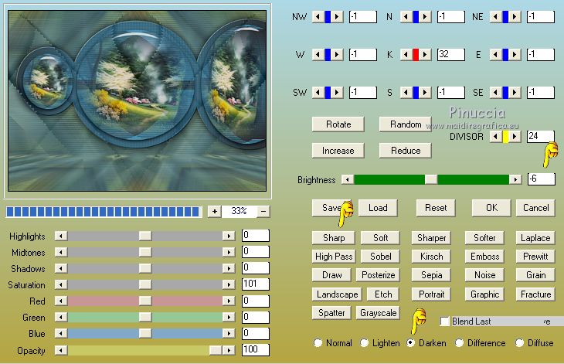The width and height of the screenshot is (564, 364).
Task: Apply the Sobel preset
Action: tap(381, 257)
